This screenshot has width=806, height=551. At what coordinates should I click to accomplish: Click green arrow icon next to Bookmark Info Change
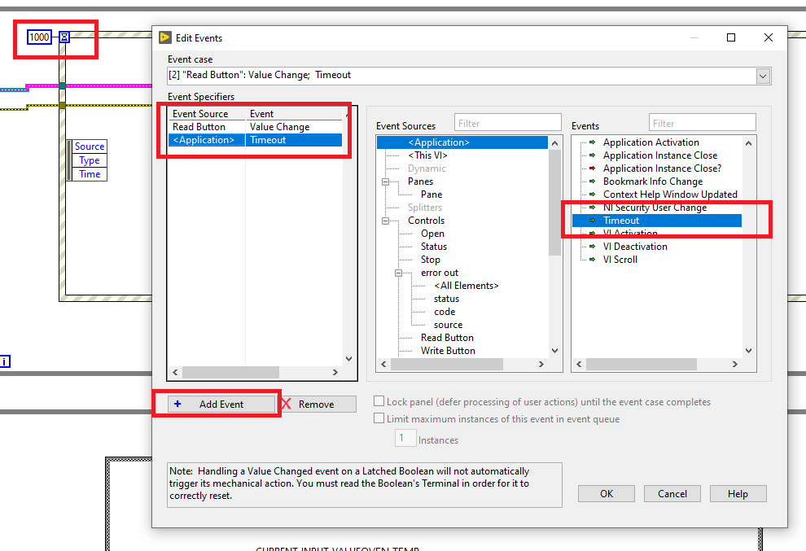[x=592, y=181]
